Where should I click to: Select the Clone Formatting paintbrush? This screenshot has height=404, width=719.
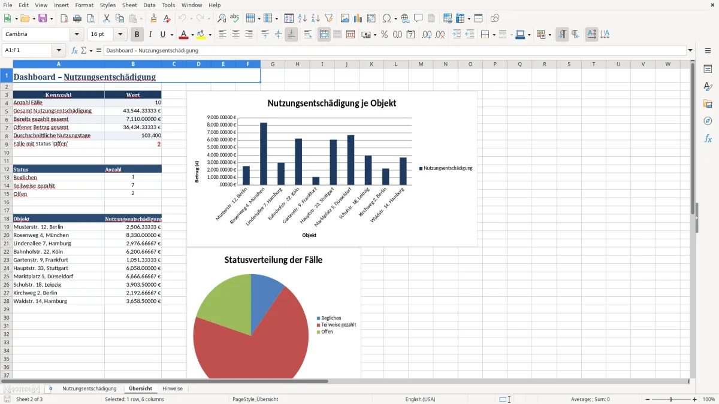tap(153, 19)
